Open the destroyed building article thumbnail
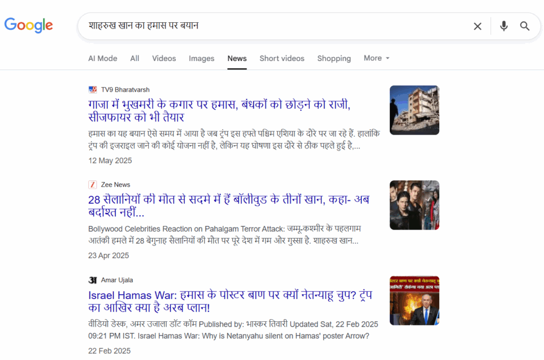This screenshot has width=544, height=360. [x=414, y=110]
